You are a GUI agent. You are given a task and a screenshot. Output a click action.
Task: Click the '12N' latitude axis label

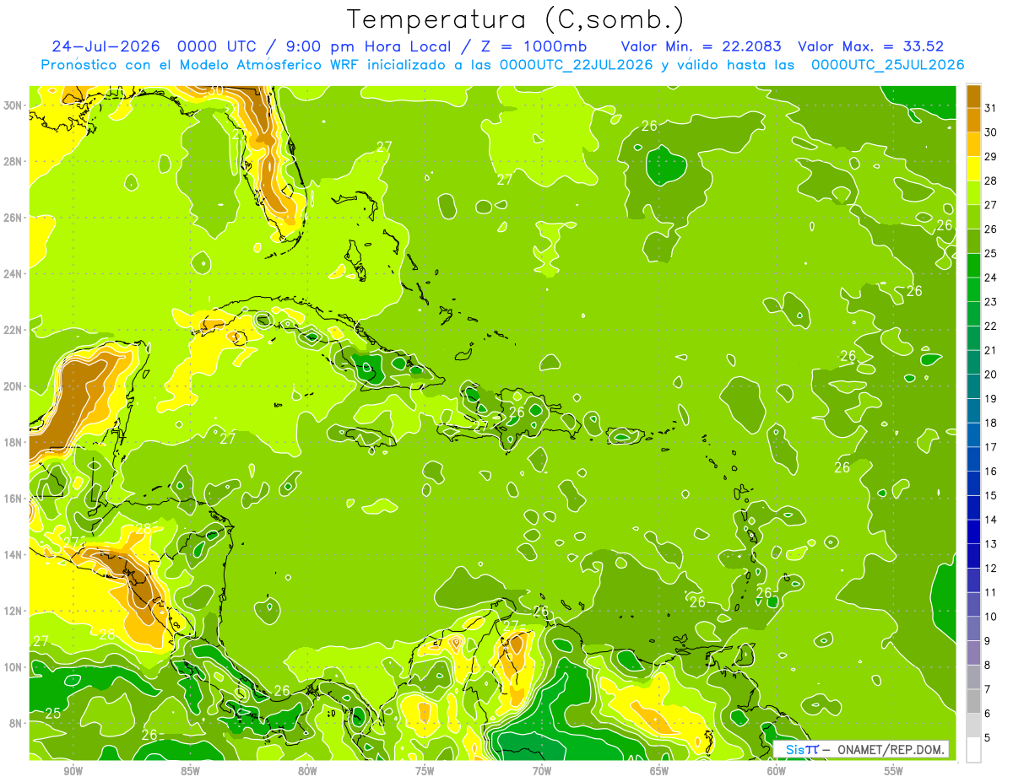tap(12, 611)
